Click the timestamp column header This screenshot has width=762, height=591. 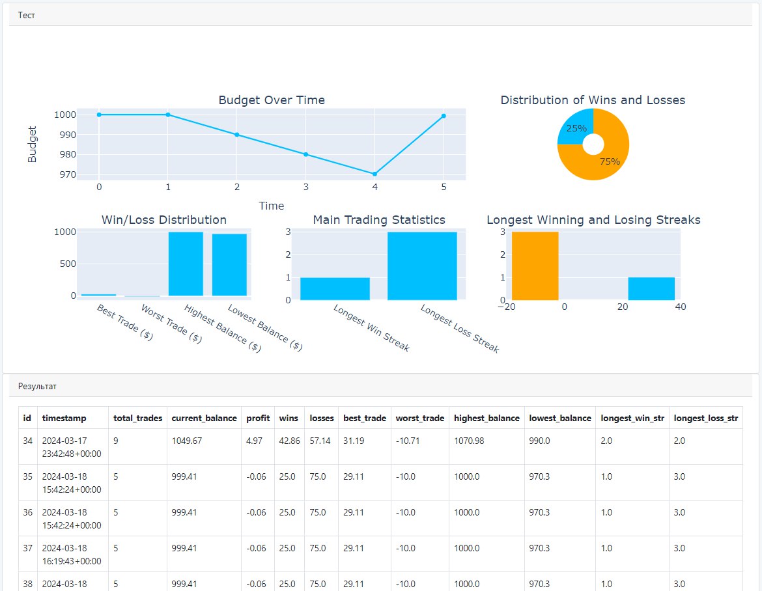(x=64, y=418)
